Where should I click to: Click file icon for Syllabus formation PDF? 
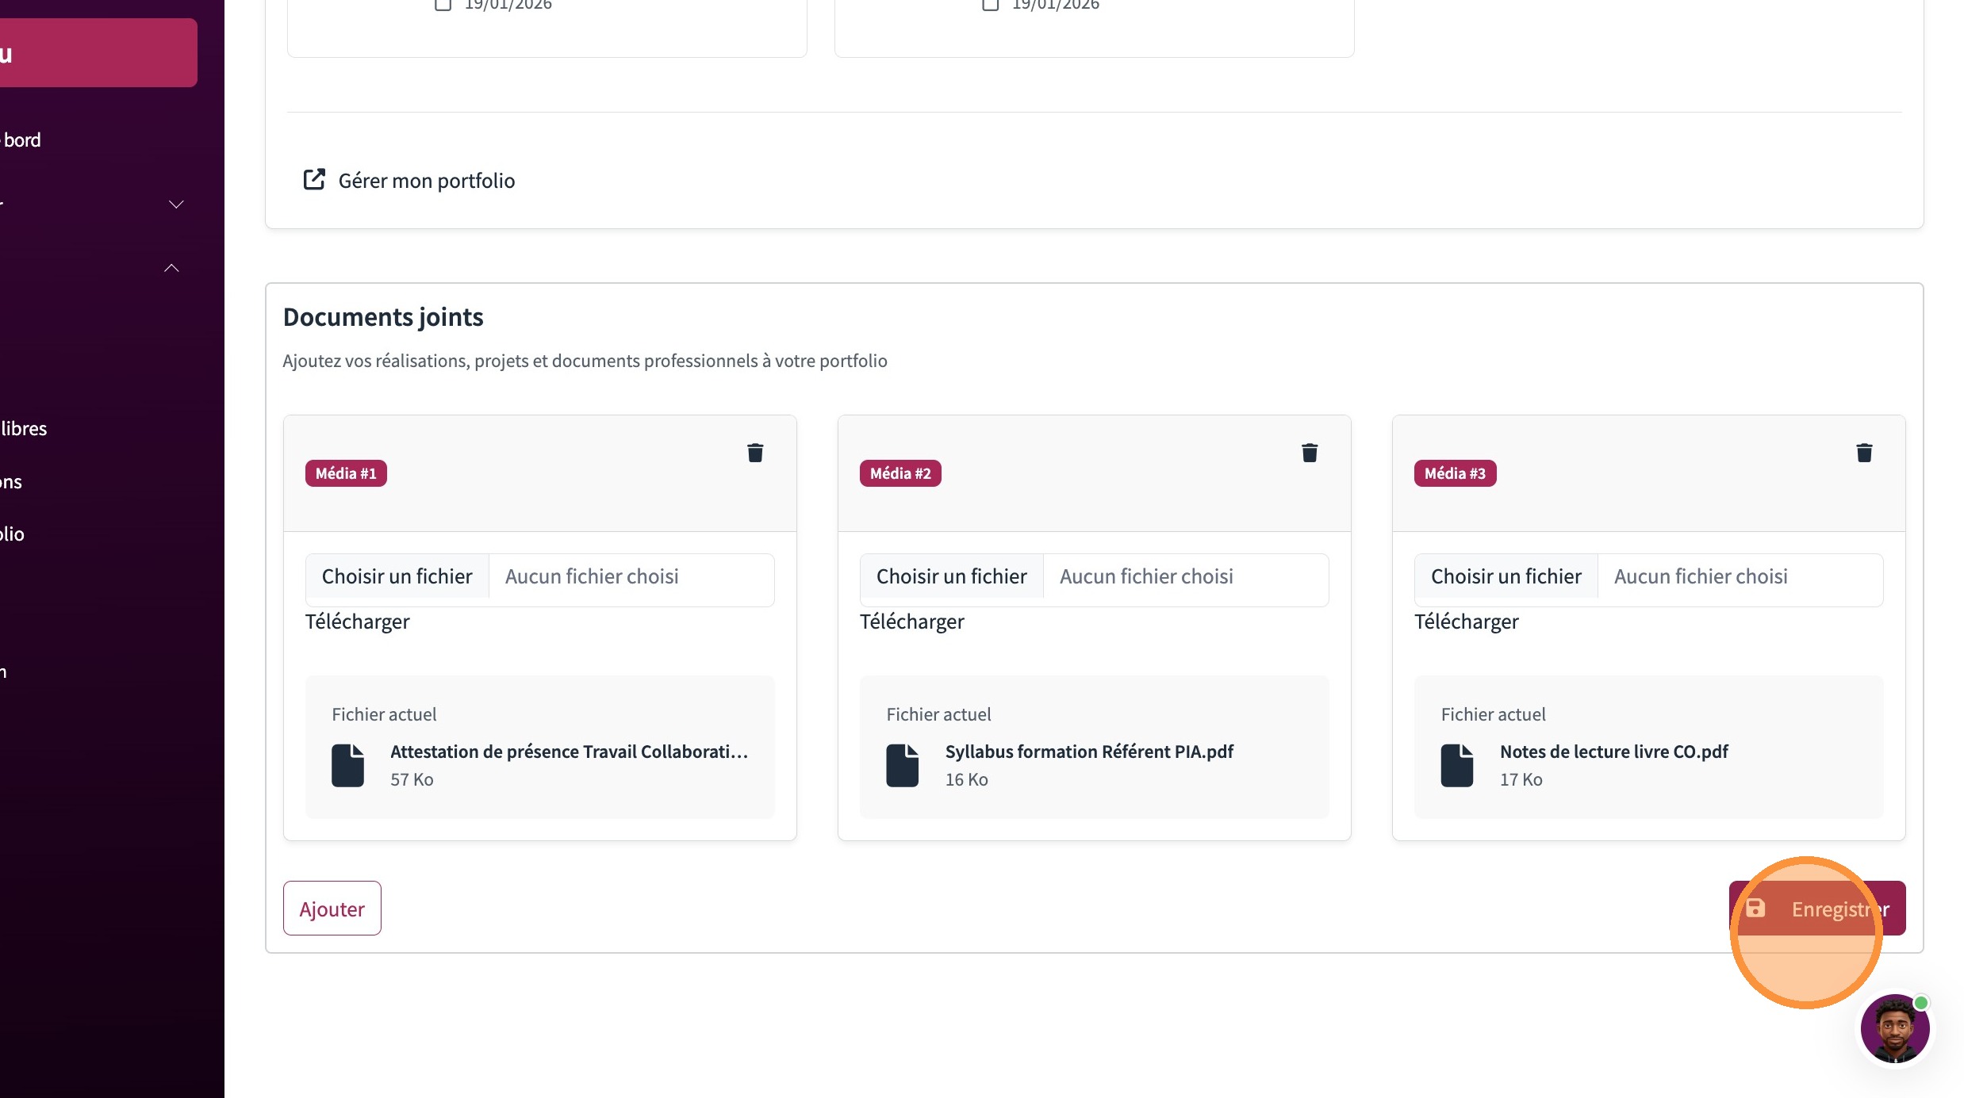(902, 765)
